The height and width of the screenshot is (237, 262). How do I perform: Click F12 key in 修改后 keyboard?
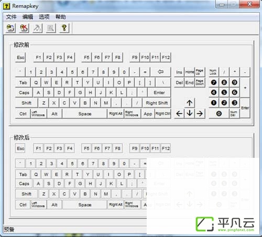pos(166,148)
